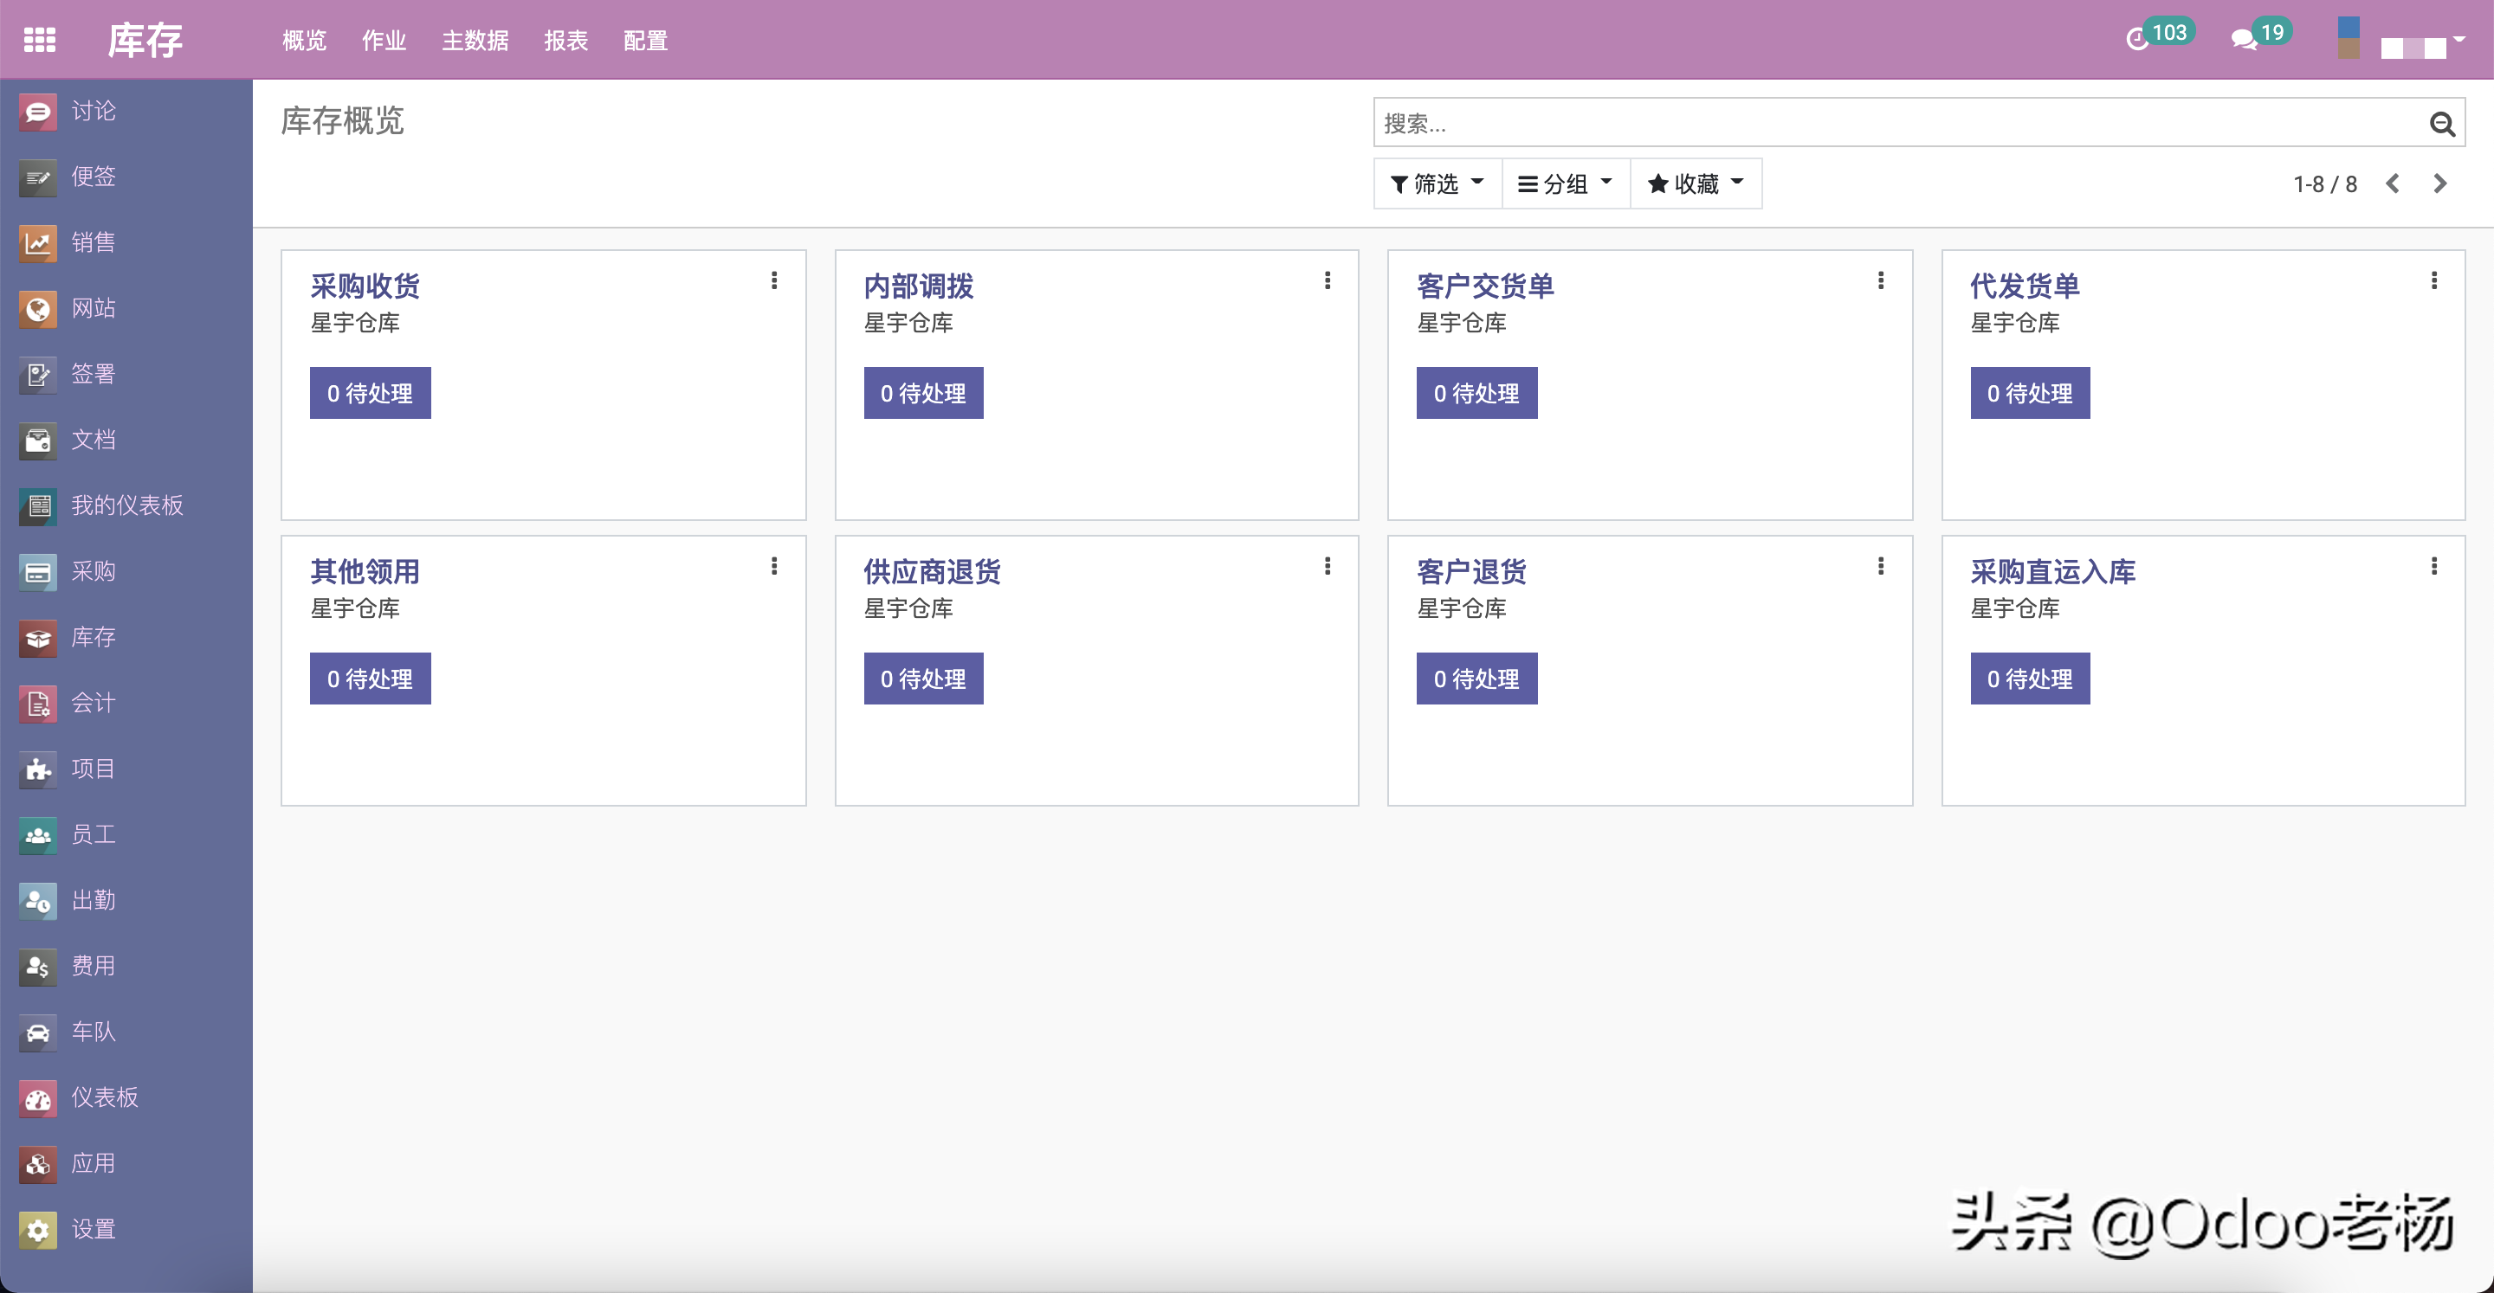Click the 车队 car icon in sidebar

pyautogui.click(x=38, y=1032)
